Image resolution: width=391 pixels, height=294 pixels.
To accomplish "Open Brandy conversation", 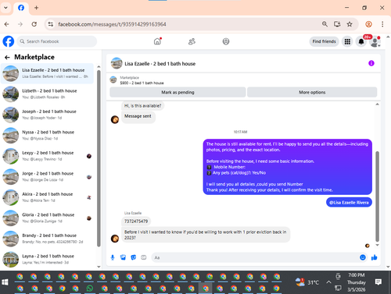I will point(47,239).
